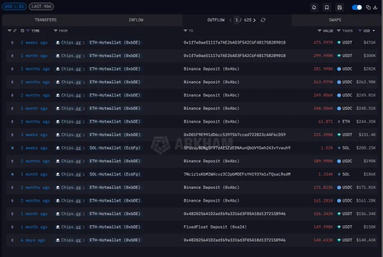Click USDT token icon in $231.4K row
The height and width of the screenshot is (257, 383).
[339, 134]
